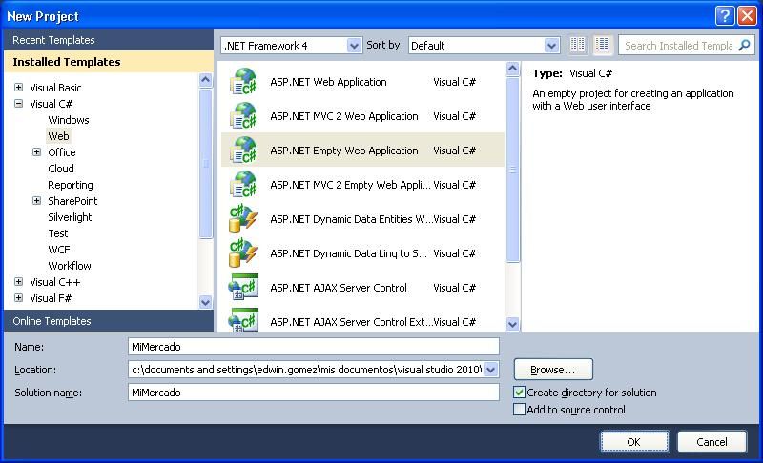
Task: Open the dialog help question mark button
Action: pos(725,15)
